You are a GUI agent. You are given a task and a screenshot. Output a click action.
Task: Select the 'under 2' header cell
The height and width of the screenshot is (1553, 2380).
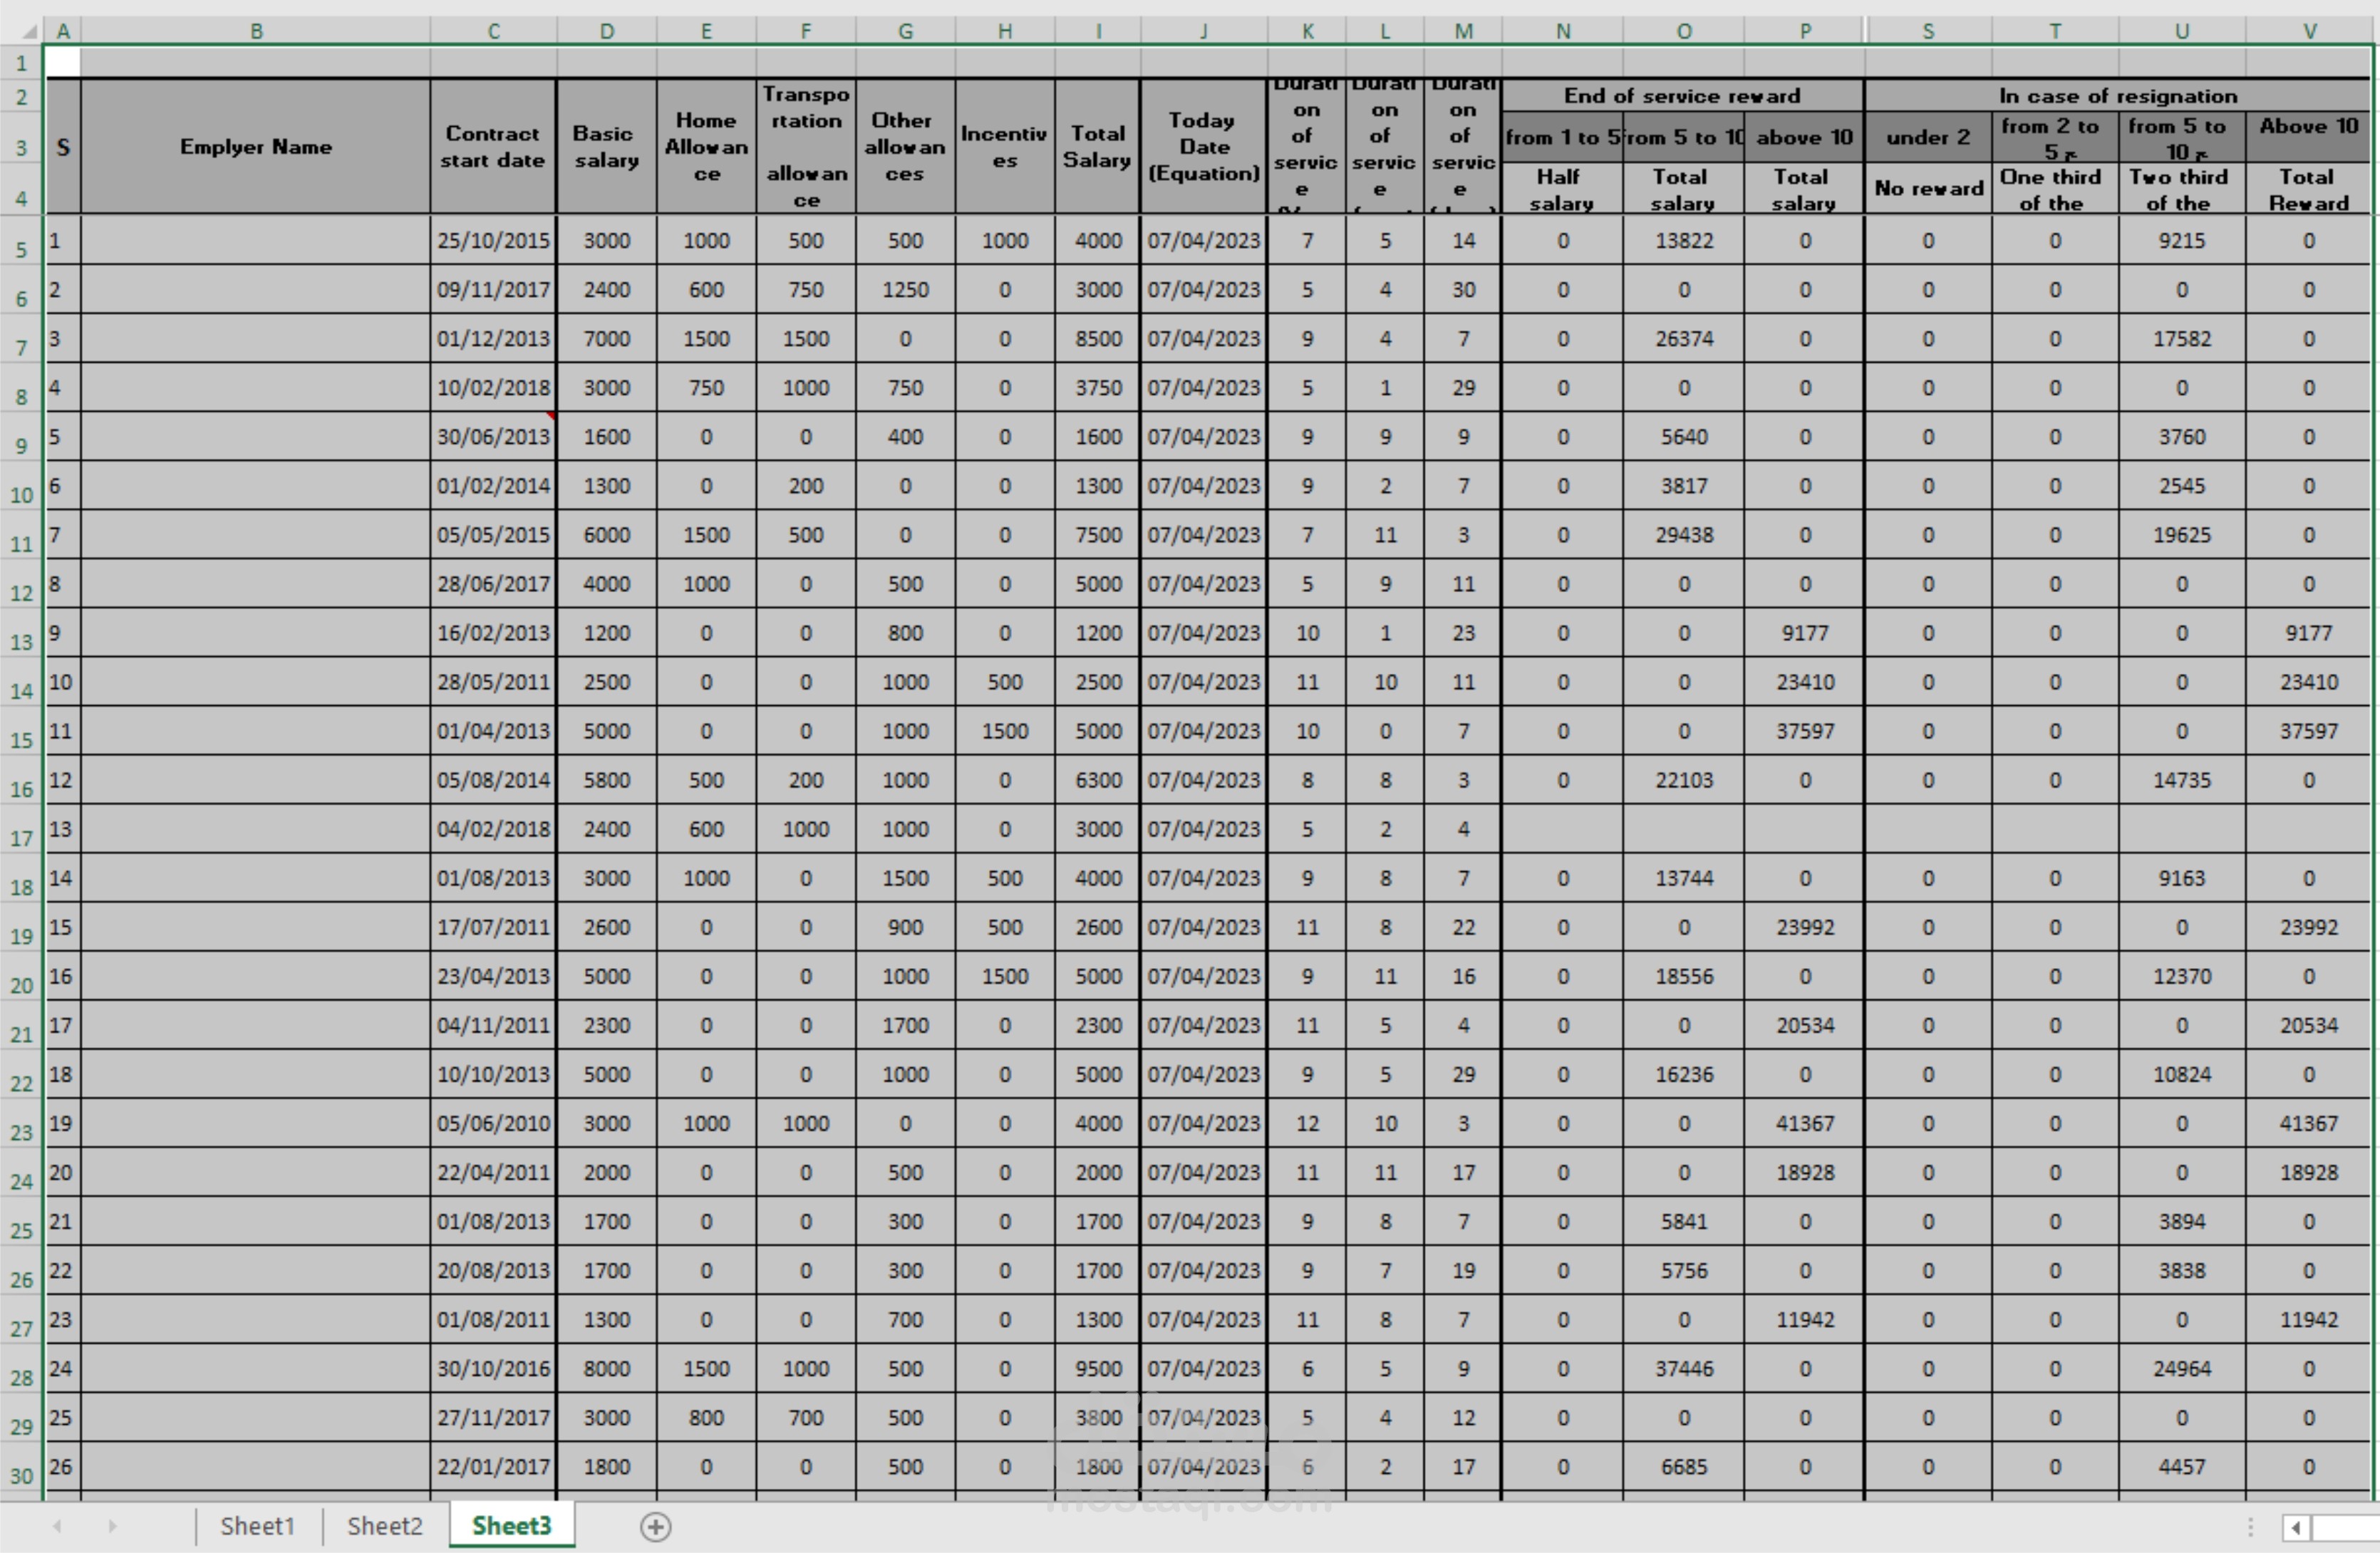[1928, 137]
